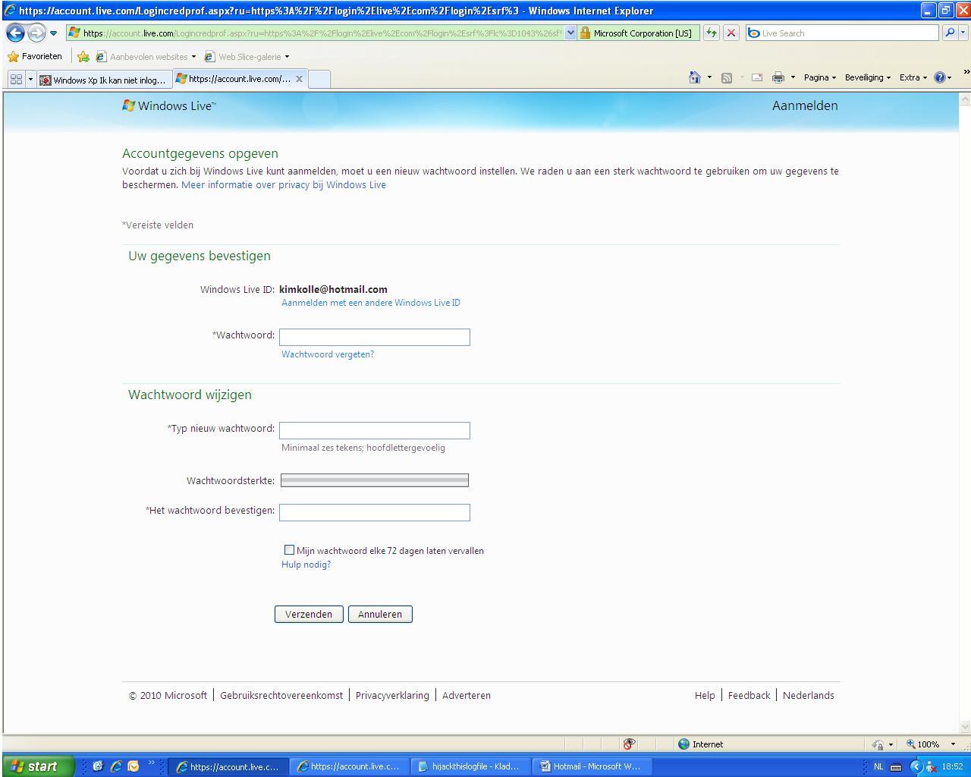Open the tab list dropdown arrow
The height and width of the screenshot is (777, 971).
[x=31, y=80]
